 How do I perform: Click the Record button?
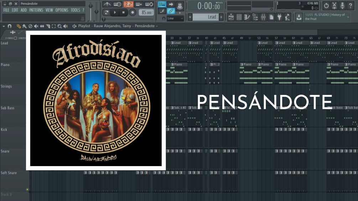point(133,12)
